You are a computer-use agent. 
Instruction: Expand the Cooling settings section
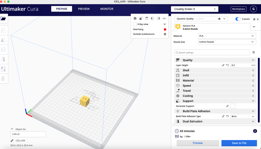click(215, 96)
